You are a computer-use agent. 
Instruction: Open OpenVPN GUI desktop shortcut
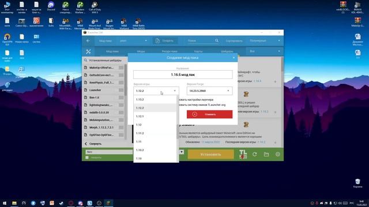[7, 40]
